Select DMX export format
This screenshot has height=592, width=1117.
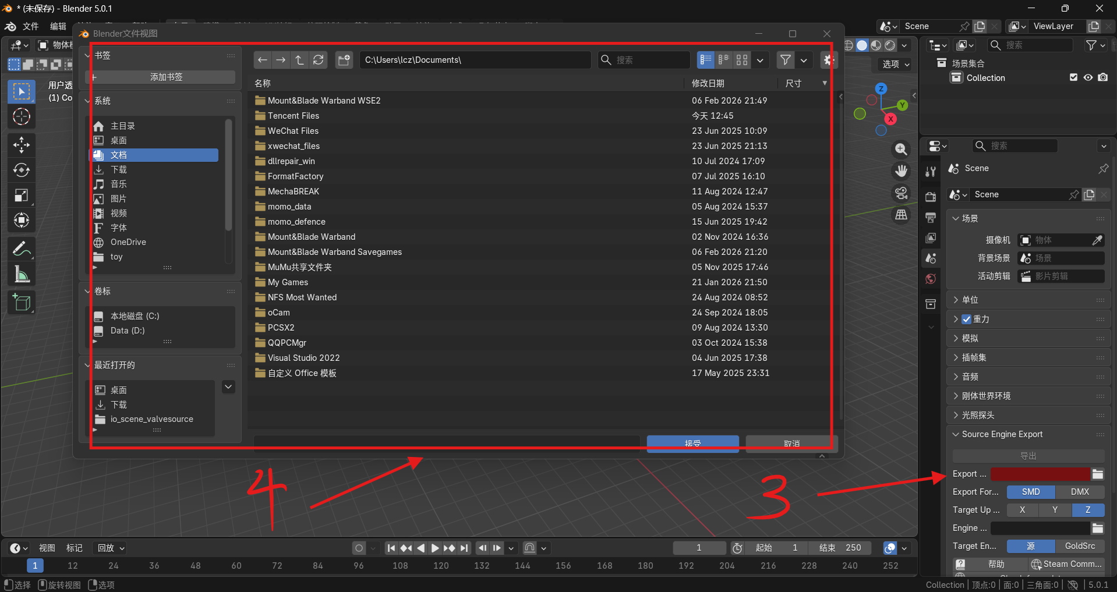[1079, 492]
